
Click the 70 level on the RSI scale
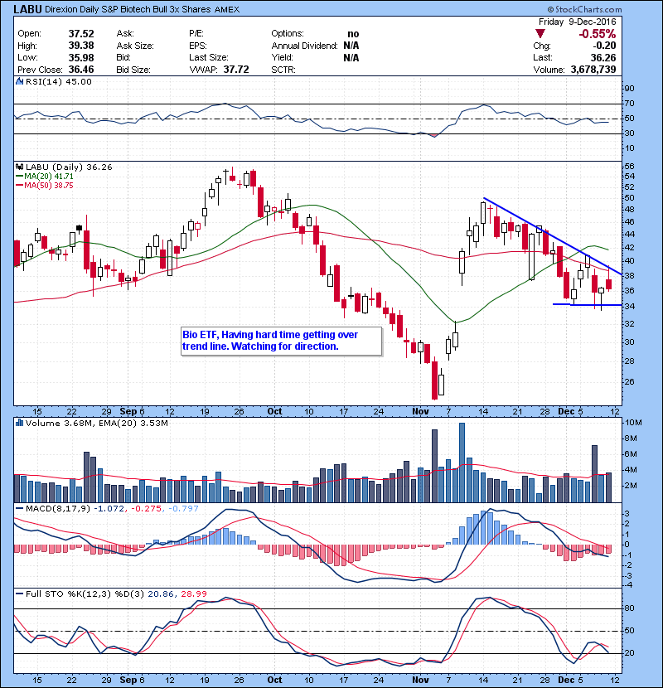(x=630, y=104)
